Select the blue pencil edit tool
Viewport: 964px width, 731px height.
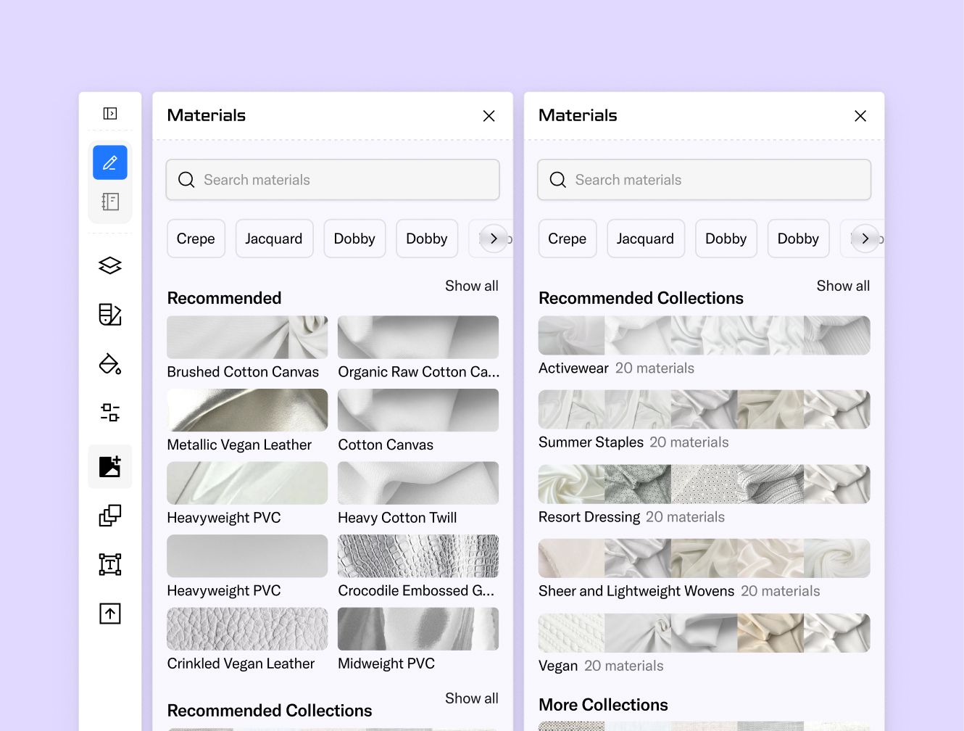[x=110, y=162]
